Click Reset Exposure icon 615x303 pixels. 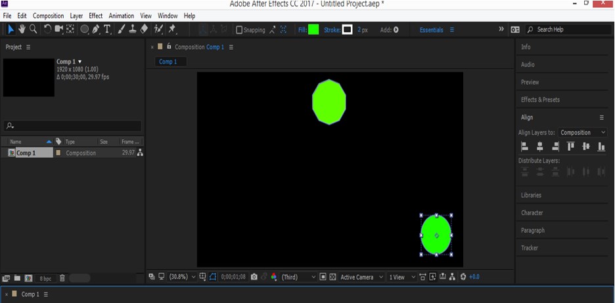pyautogui.click(x=463, y=277)
